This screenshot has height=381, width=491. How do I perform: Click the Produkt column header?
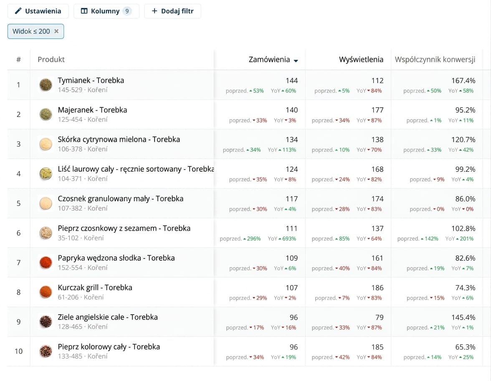click(x=51, y=59)
